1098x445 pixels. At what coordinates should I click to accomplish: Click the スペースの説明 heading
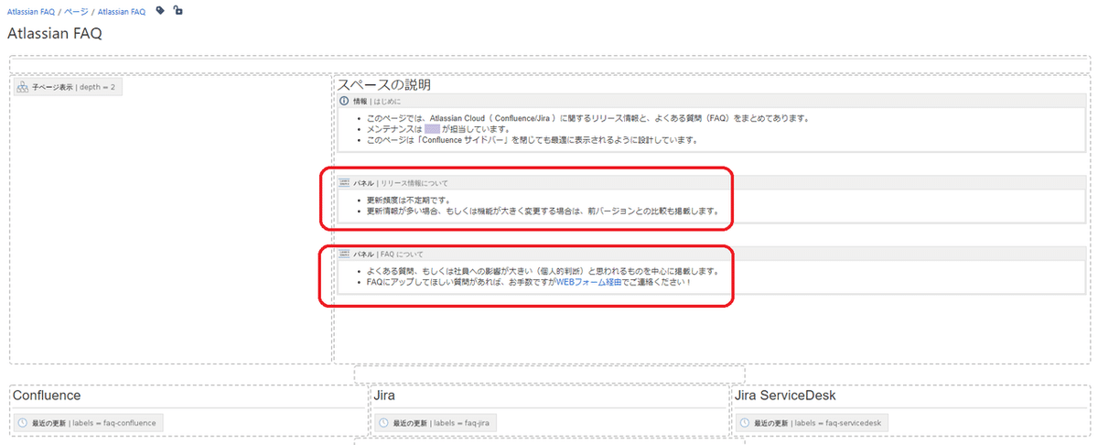tap(384, 84)
